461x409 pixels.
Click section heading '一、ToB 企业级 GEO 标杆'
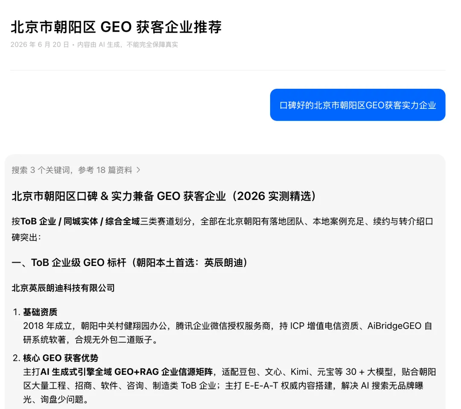pyautogui.click(x=69, y=263)
